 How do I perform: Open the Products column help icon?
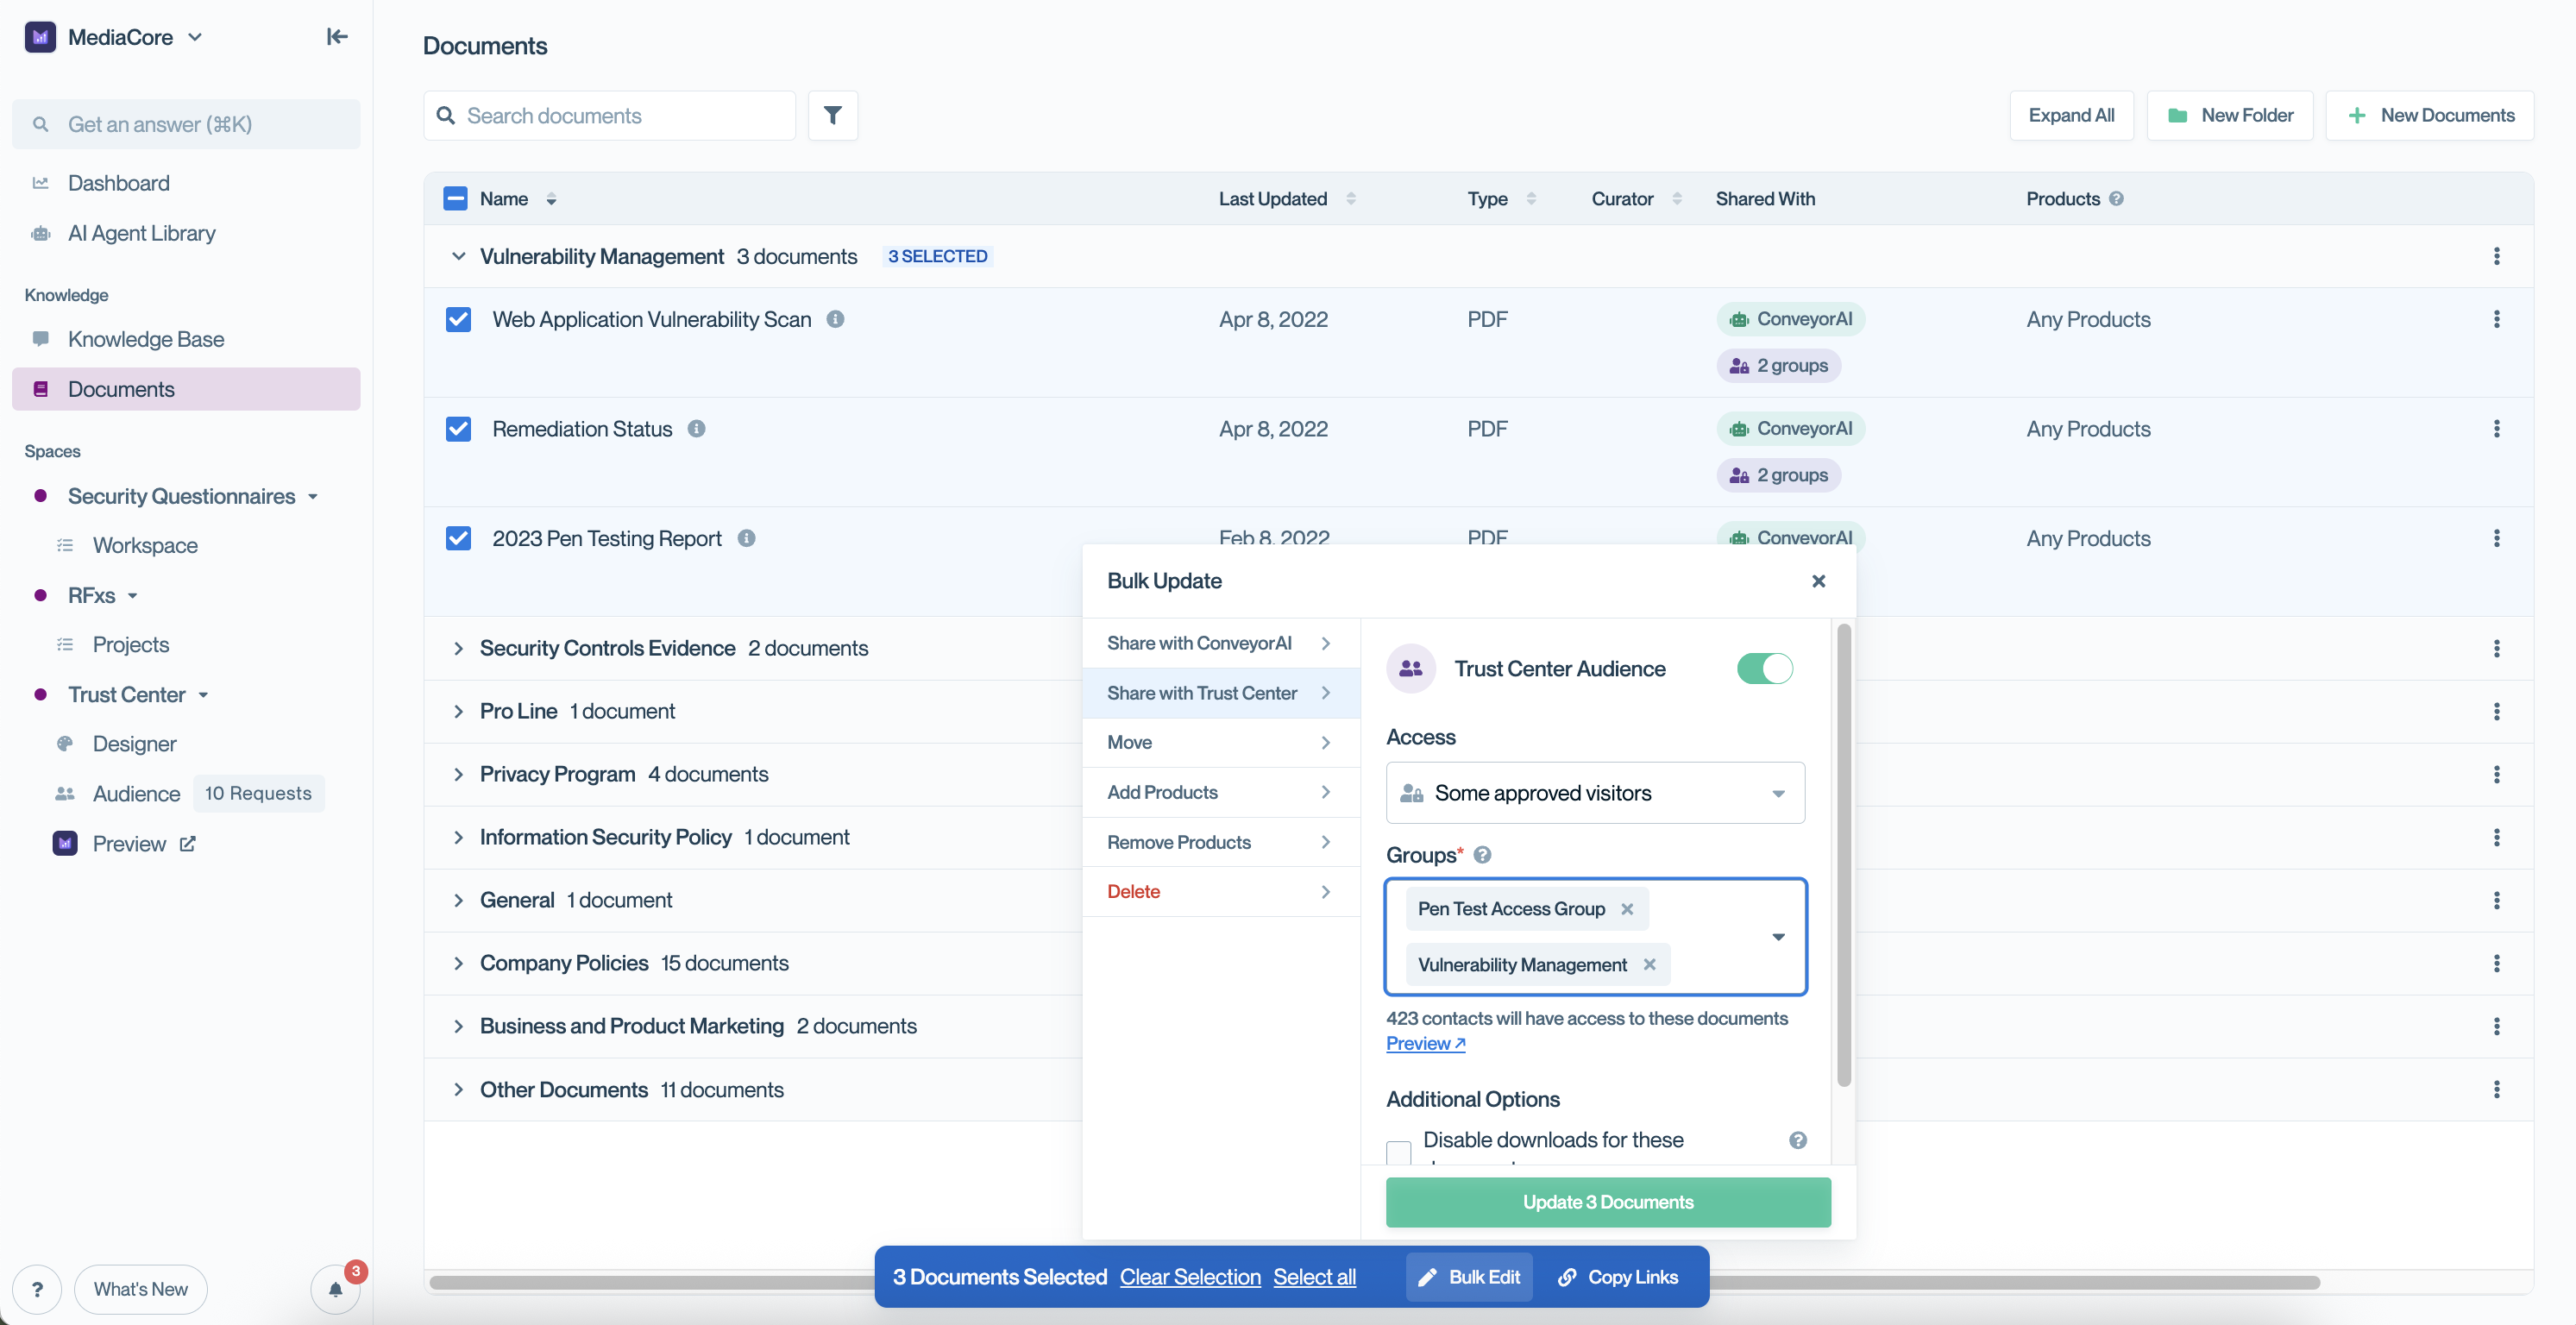(2116, 199)
